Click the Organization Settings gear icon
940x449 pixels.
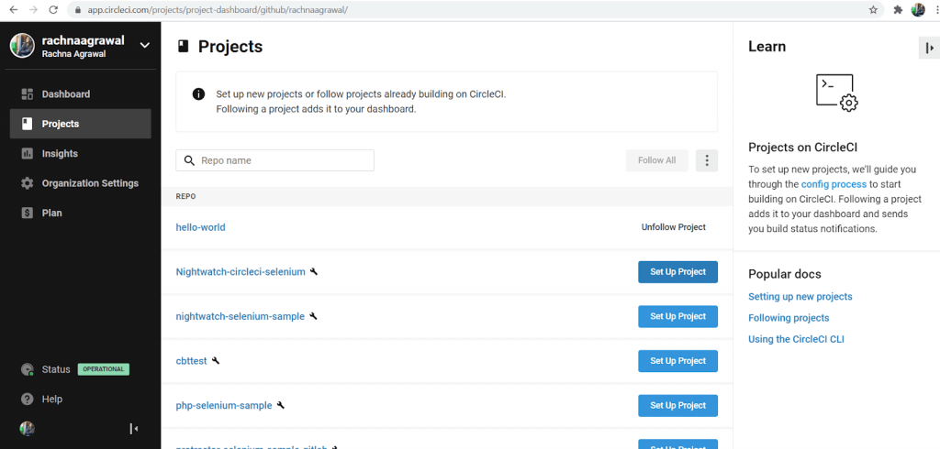coord(27,183)
